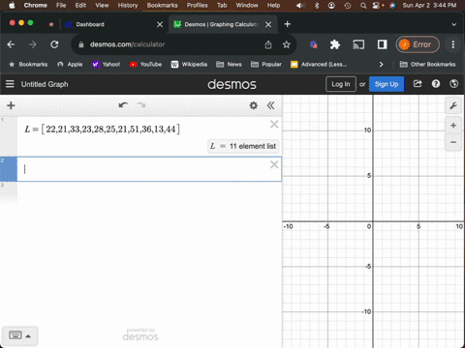Show more bookmarks chevron
Viewport: 465px width, 348px height.
(381, 64)
